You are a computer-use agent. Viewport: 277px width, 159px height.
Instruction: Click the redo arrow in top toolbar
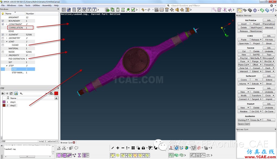click(149, 10)
